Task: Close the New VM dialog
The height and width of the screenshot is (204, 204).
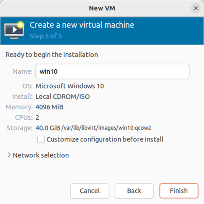Action: point(196,8)
